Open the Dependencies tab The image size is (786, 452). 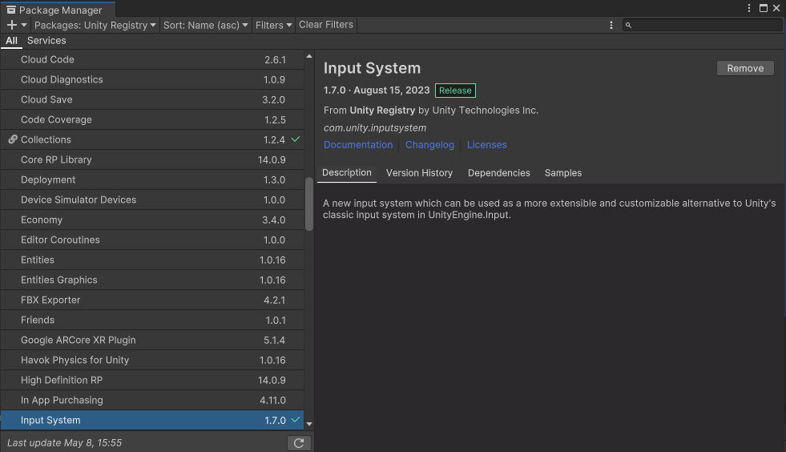point(499,173)
